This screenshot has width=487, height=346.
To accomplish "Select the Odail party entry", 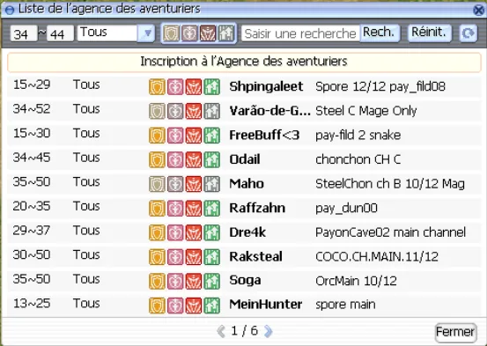I will pyautogui.click(x=244, y=159).
